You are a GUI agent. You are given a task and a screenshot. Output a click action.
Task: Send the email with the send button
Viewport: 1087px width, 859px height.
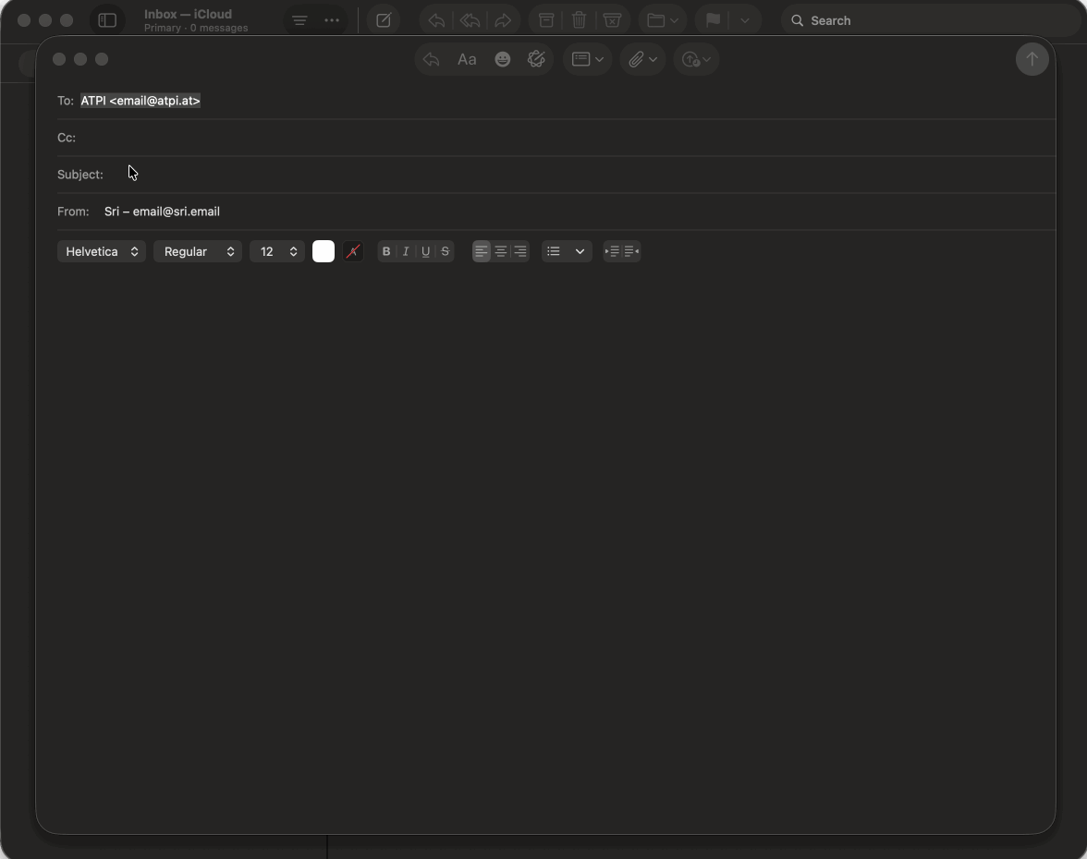tap(1032, 59)
